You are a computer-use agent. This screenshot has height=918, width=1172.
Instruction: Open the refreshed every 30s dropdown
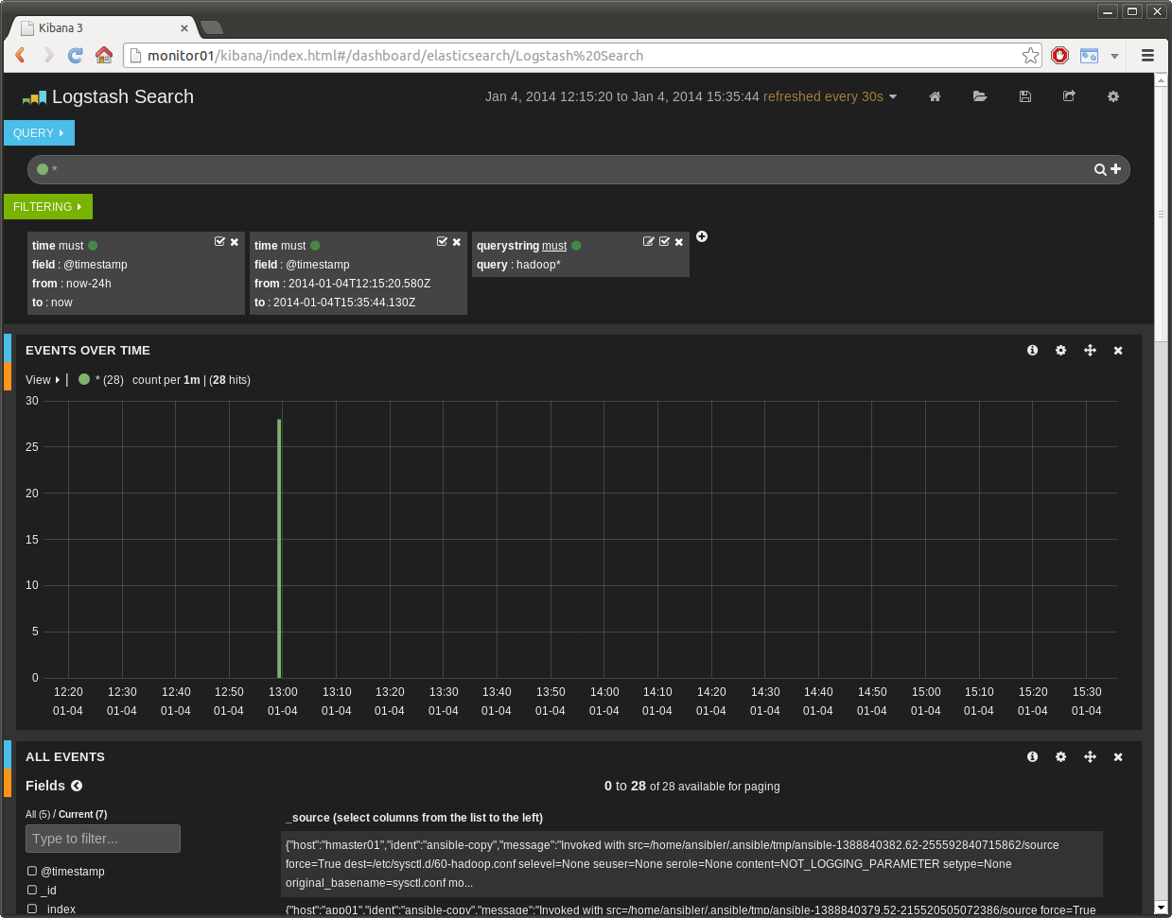point(830,96)
